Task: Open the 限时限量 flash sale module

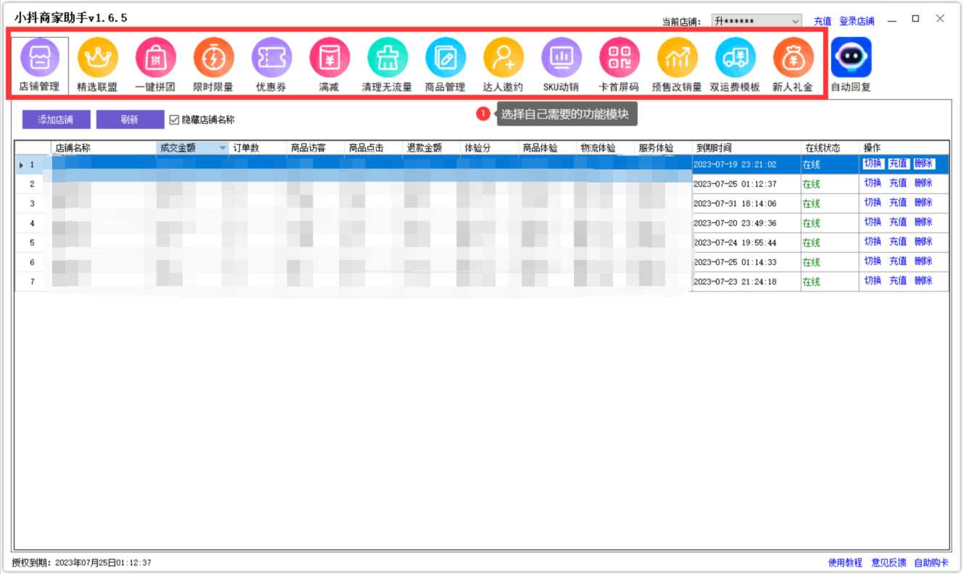Action: click(x=213, y=58)
